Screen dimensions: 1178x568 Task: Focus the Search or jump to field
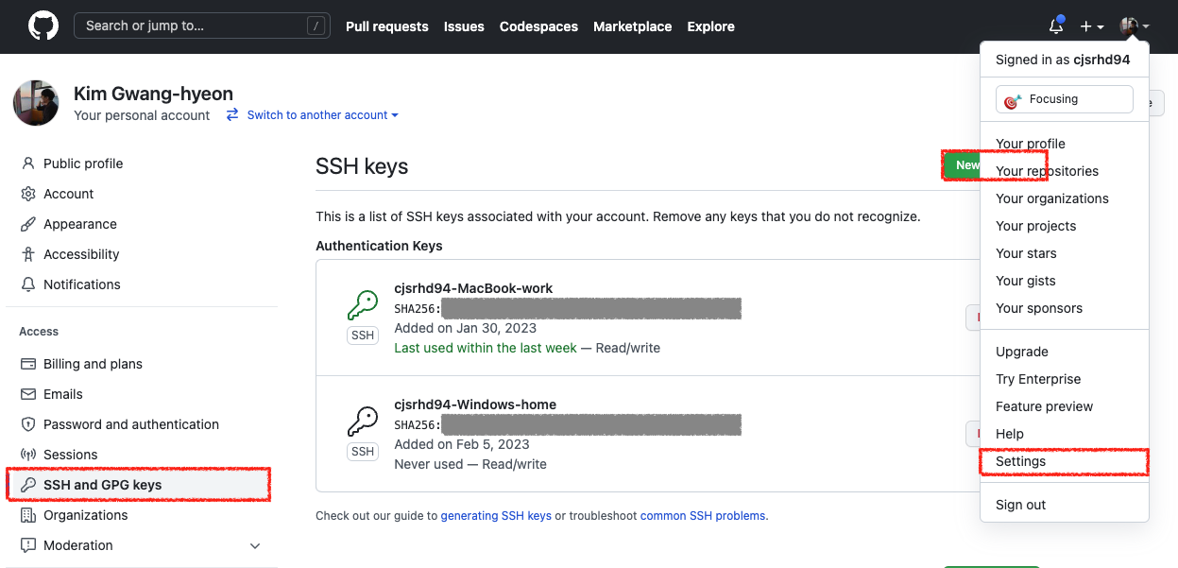[202, 26]
